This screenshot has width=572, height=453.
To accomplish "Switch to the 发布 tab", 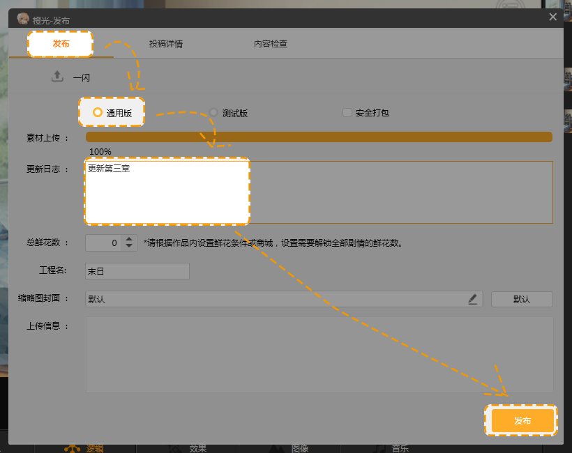I will pos(61,44).
